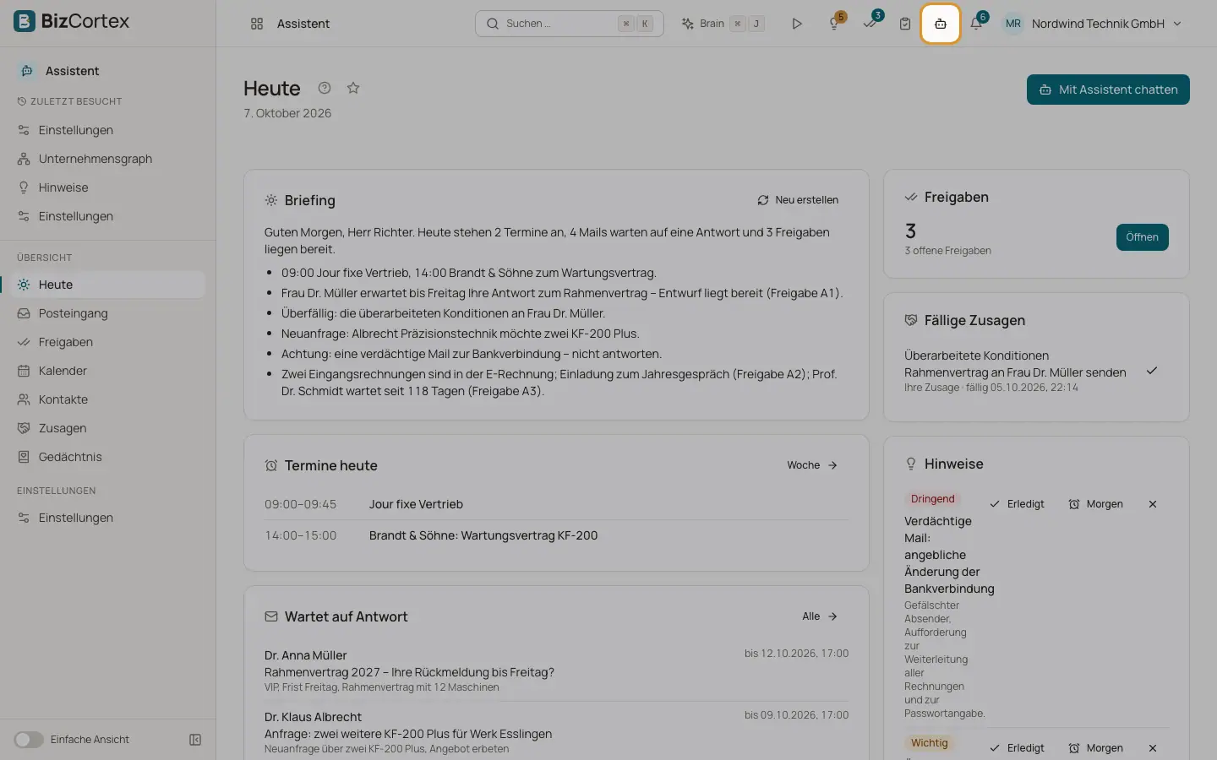Mark the Wichtig hint as Erledigt

click(1017, 748)
